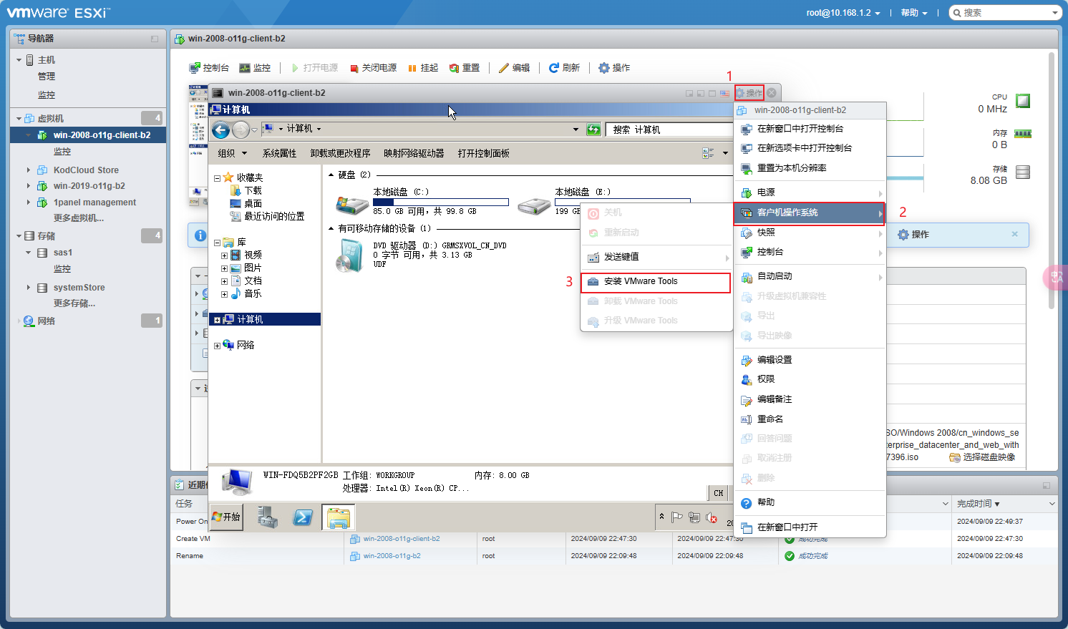This screenshot has height=629, width=1068.
Task: Choose 安装 VMware Tools from the submenu
Action: click(656, 282)
